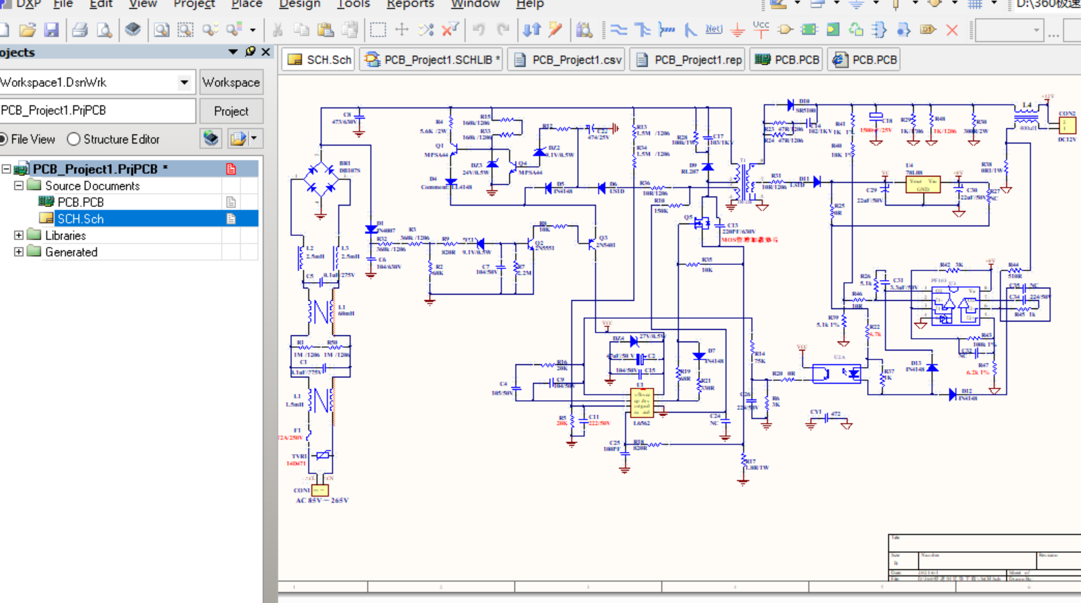Open the Place menu
The height and width of the screenshot is (603, 1081).
246,4
